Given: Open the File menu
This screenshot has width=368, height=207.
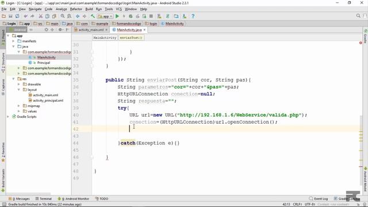Looking at the screenshot, I should coord(4,9).
